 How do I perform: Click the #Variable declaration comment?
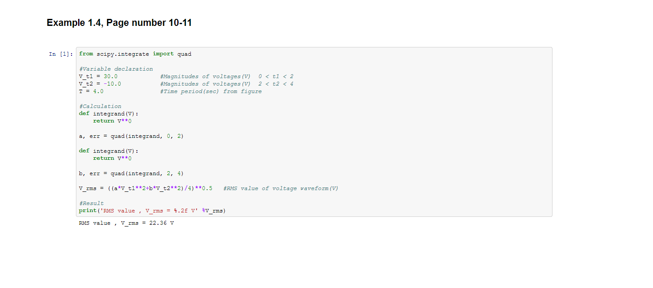pyautogui.click(x=116, y=69)
